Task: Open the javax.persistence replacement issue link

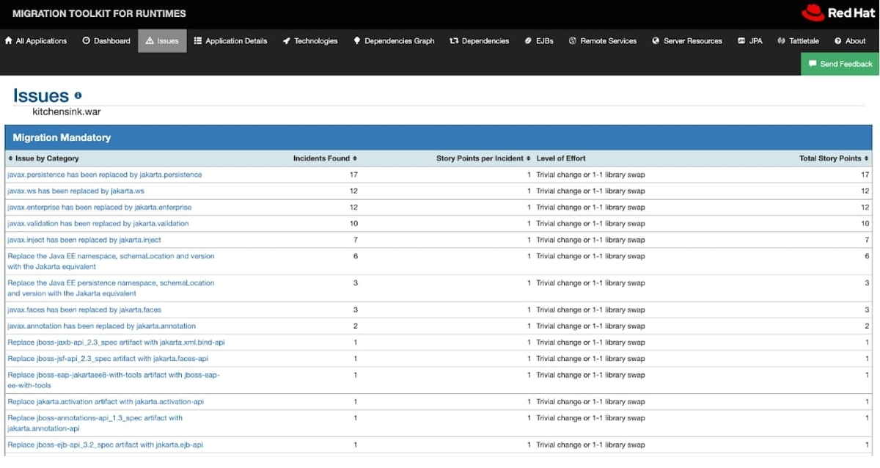Action: pyautogui.click(x=104, y=175)
